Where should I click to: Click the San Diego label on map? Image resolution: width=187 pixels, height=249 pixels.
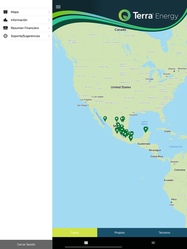click(x=82, y=105)
